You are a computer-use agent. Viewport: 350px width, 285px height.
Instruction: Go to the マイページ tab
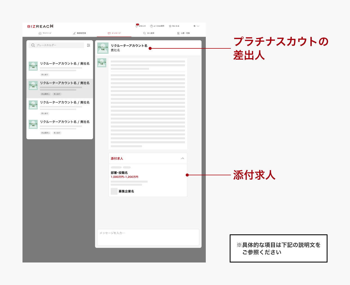[x=45, y=33]
